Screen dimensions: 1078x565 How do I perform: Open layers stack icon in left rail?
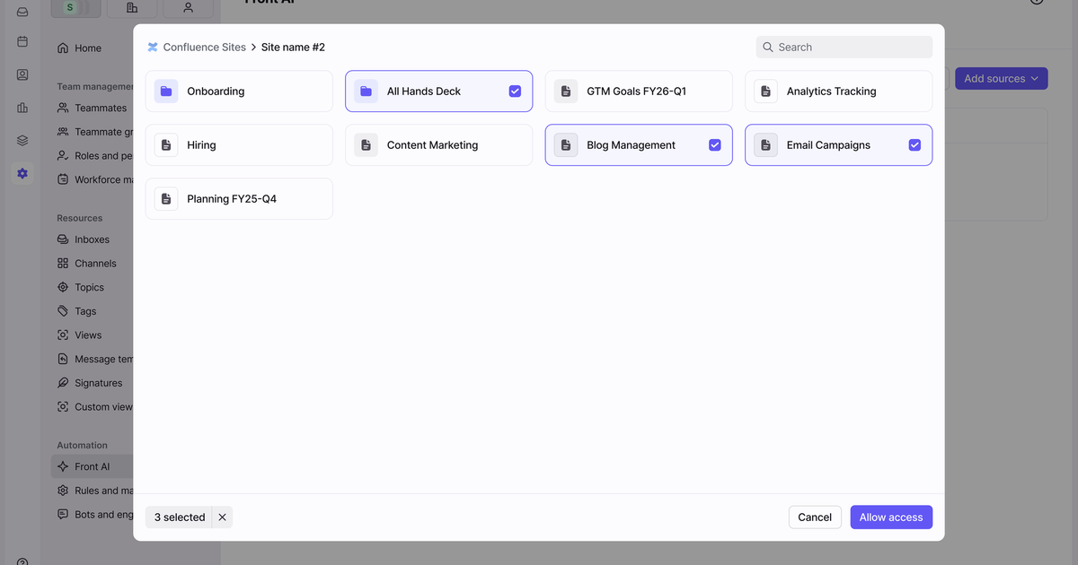tap(22, 141)
